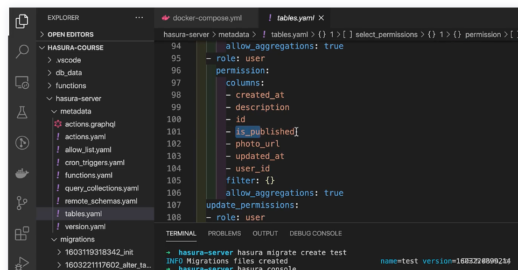The image size is (518, 270).
Task: Click the GraphQL icon beside actions.graphql
Action: 58,124
